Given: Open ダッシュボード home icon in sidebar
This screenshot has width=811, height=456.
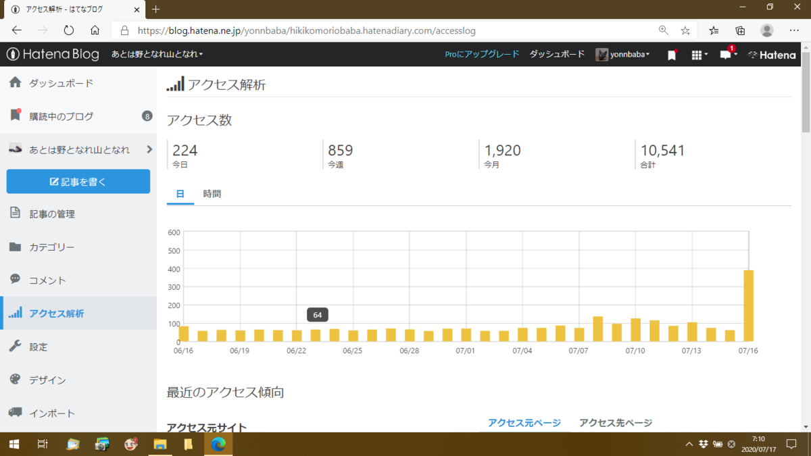Looking at the screenshot, I should click(x=16, y=82).
